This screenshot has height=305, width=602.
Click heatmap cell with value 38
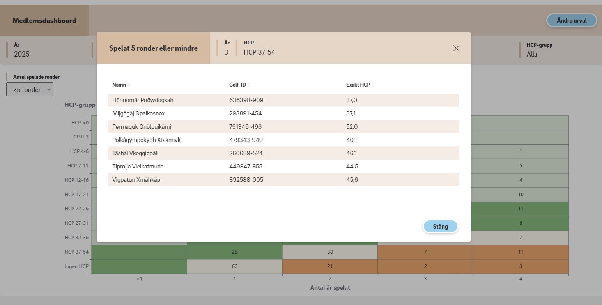tap(330, 252)
